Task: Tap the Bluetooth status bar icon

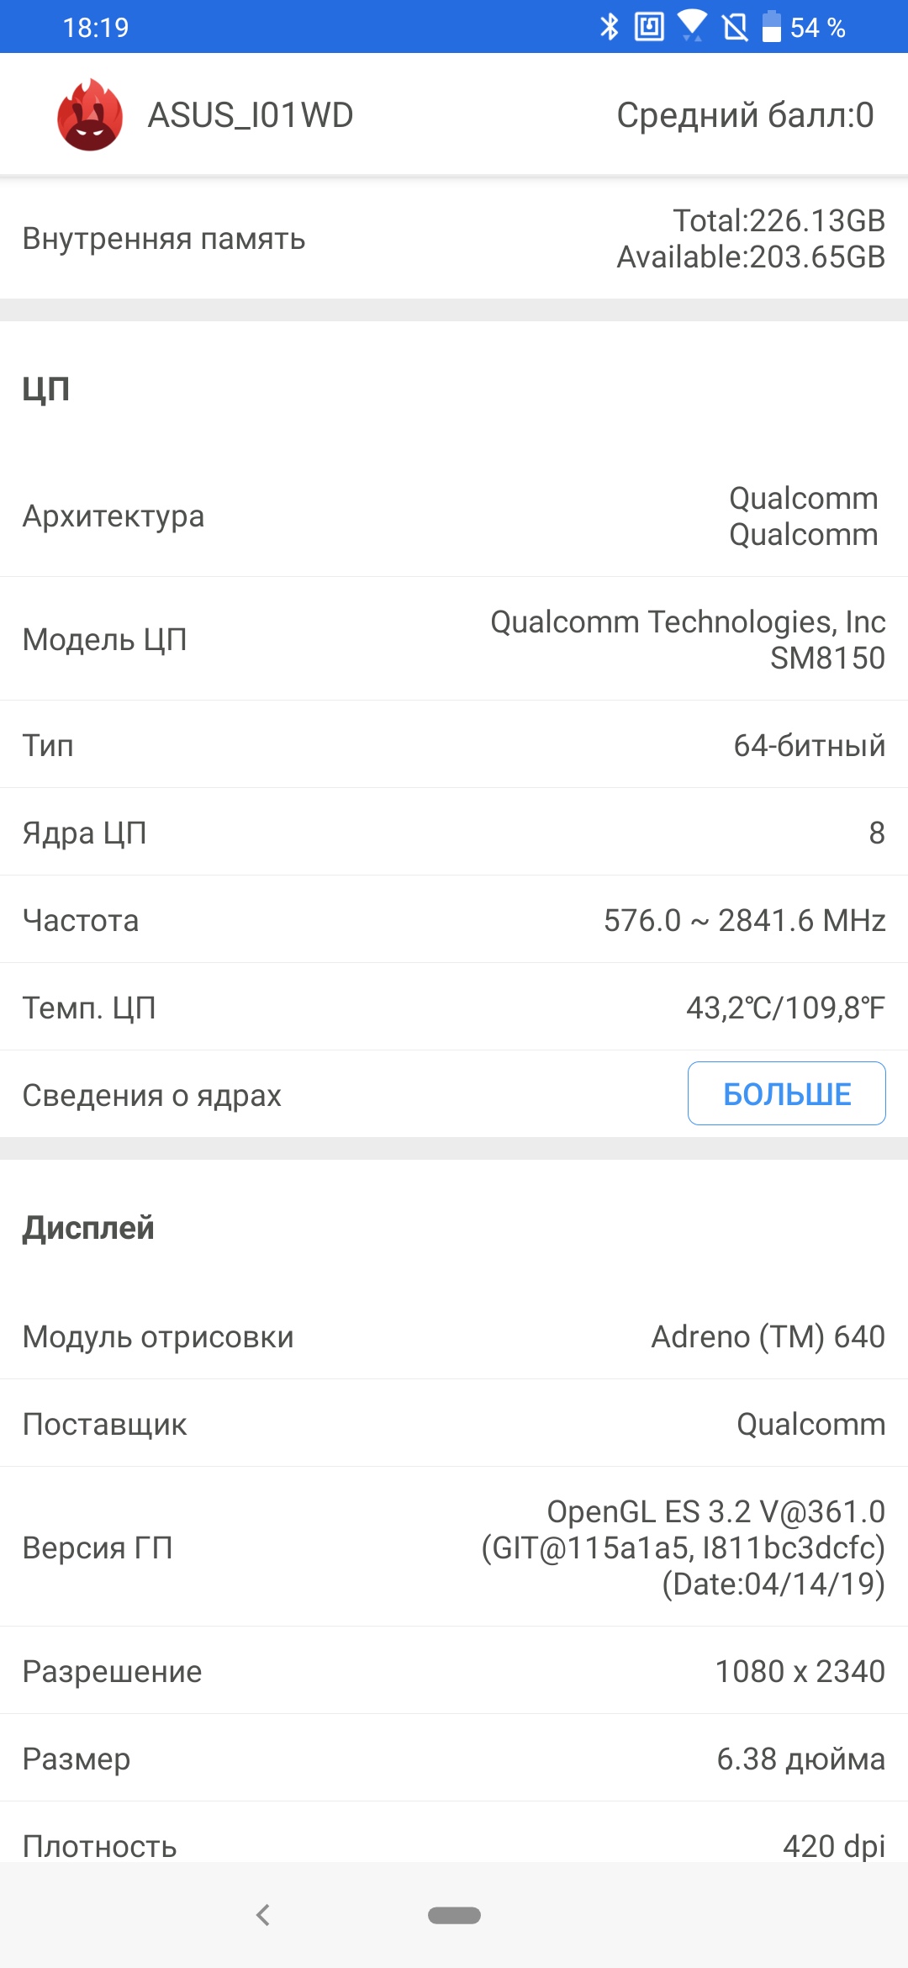Action: [x=609, y=27]
